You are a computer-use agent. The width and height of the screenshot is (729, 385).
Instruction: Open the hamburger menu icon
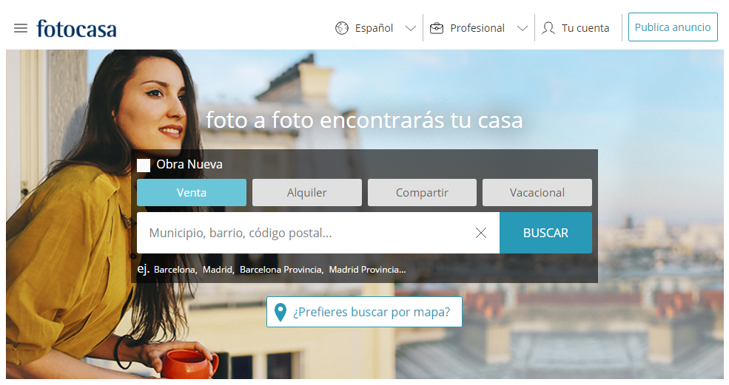point(21,28)
